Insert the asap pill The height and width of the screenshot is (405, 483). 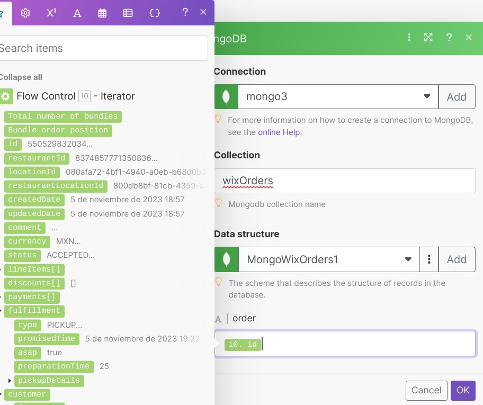[x=28, y=353]
